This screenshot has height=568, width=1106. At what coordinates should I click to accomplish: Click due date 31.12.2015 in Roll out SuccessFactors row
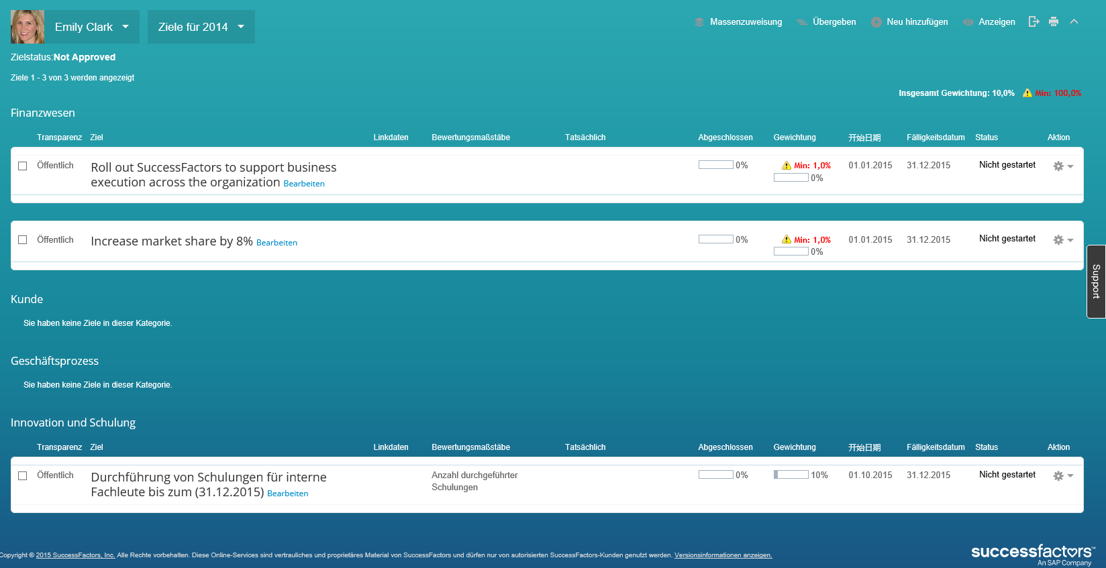click(x=929, y=166)
